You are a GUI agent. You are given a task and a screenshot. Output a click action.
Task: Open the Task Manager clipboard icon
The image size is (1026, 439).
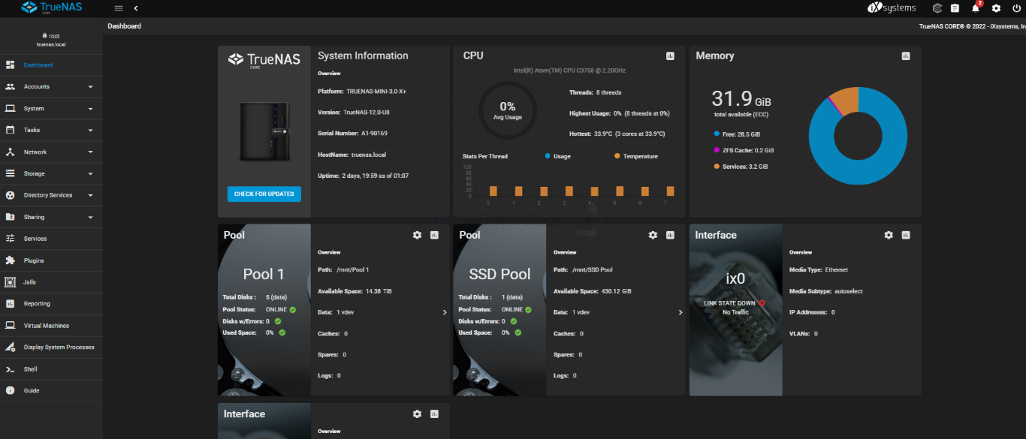tap(955, 8)
